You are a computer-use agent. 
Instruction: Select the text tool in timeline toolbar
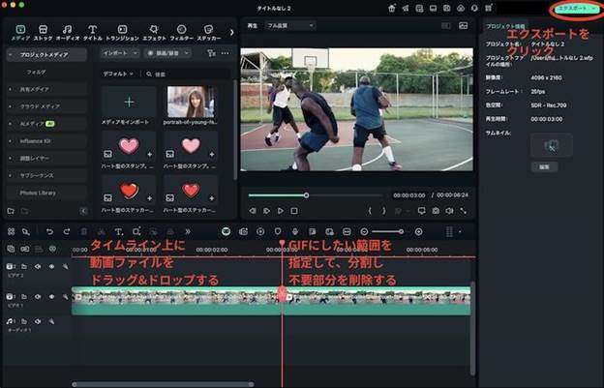(x=118, y=231)
